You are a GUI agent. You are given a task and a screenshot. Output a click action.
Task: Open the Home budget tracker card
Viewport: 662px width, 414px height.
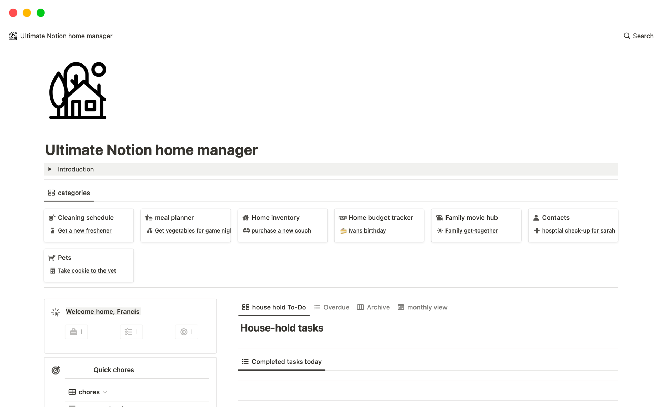click(x=380, y=218)
